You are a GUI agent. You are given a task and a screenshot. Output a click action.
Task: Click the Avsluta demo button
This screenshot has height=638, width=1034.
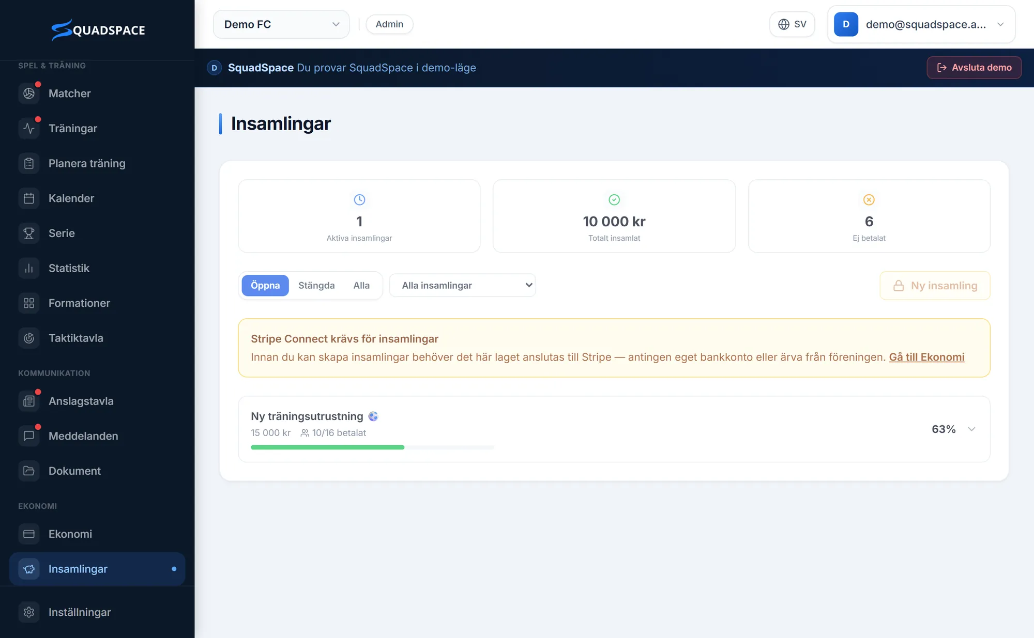click(974, 68)
